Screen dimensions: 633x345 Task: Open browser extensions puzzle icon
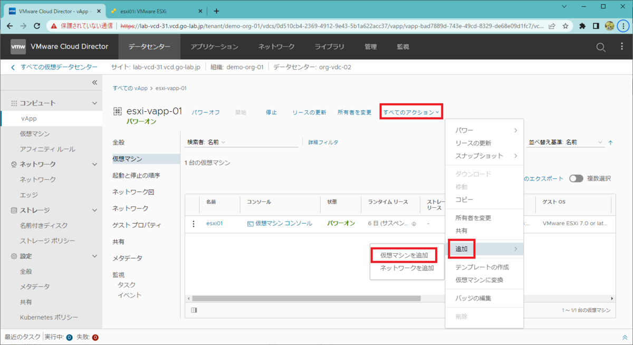(582, 25)
